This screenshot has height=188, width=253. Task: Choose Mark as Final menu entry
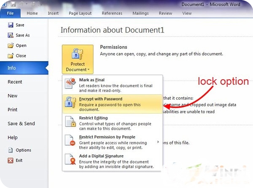[112, 85]
